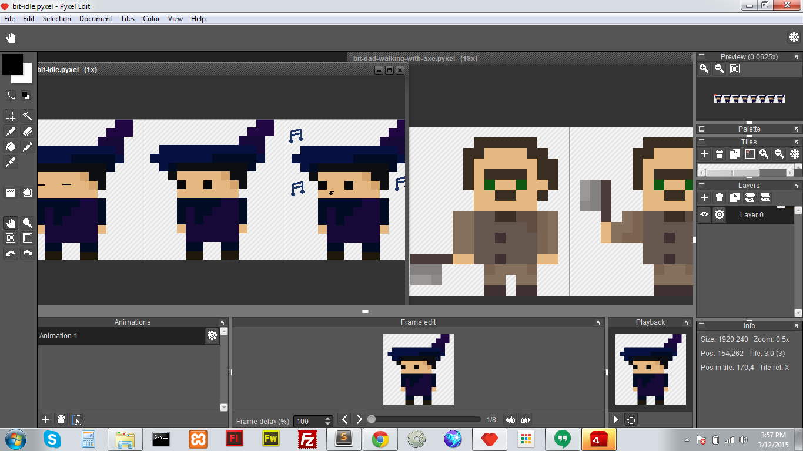This screenshot has height=451, width=803.
Task: Play the animation in Playback panel
Action: point(615,420)
